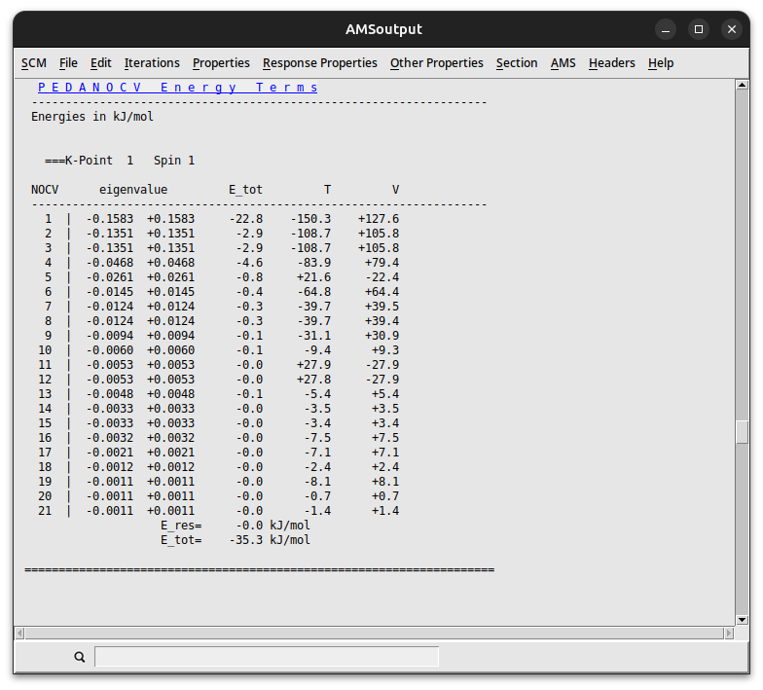Click T value -3.5 in row 14
Image resolution: width=763 pixels, height=690 pixels.
click(x=317, y=409)
